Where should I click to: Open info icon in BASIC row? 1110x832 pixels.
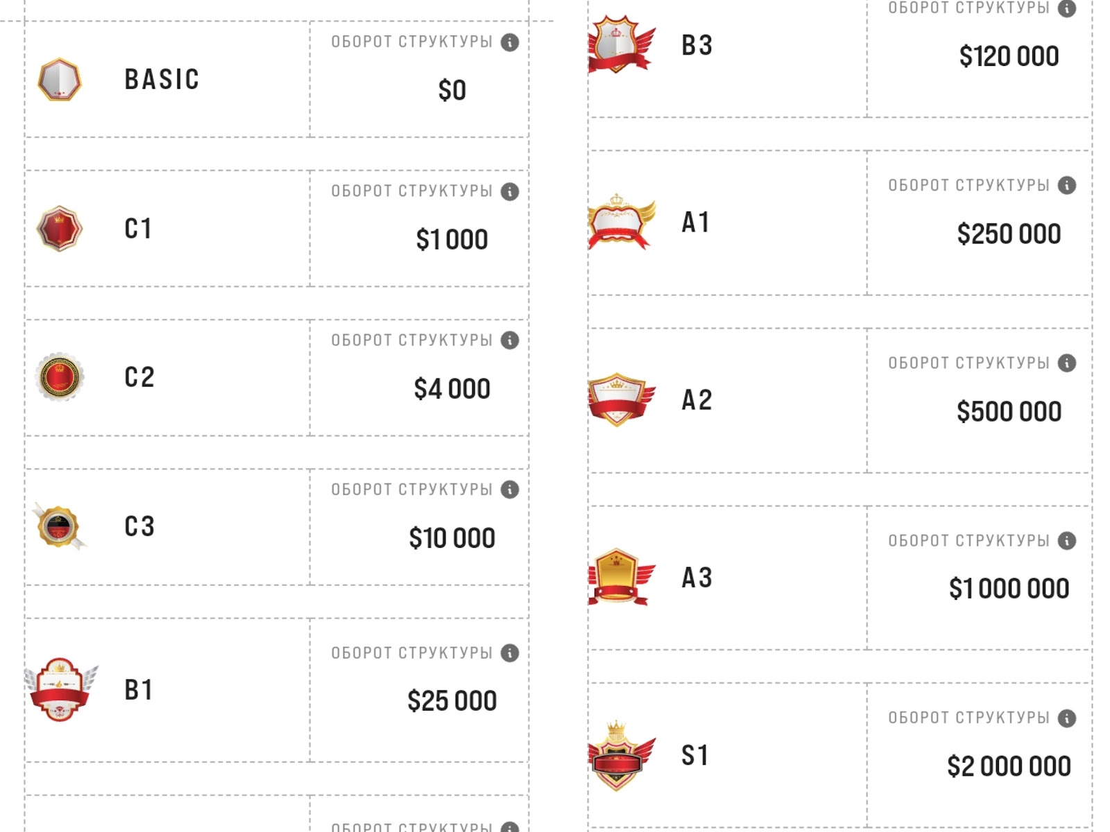click(x=510, y=42)
